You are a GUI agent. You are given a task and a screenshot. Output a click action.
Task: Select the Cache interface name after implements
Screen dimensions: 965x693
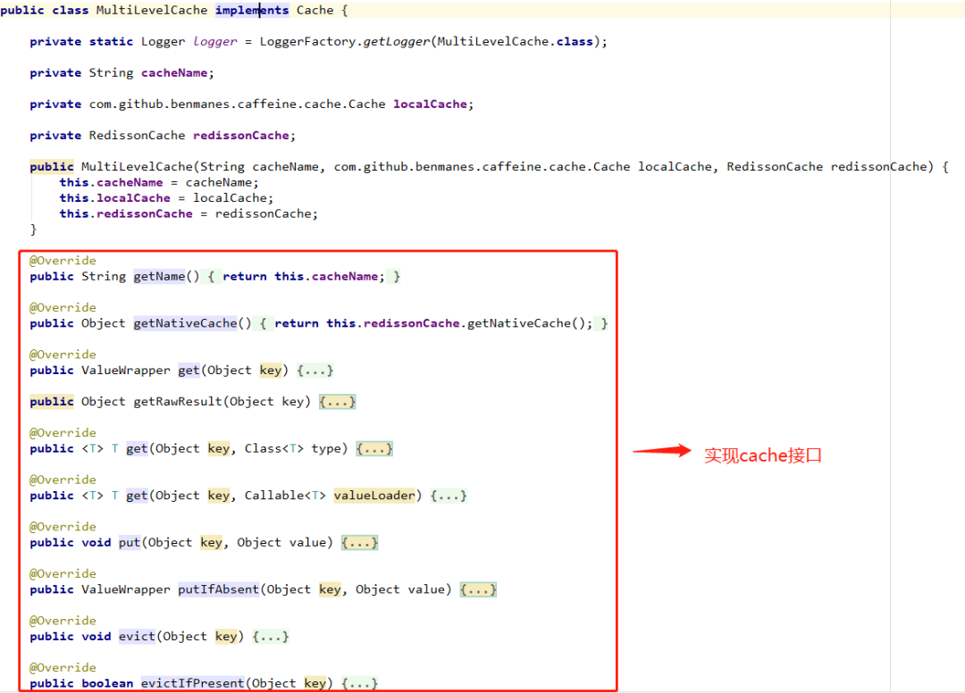315,10
